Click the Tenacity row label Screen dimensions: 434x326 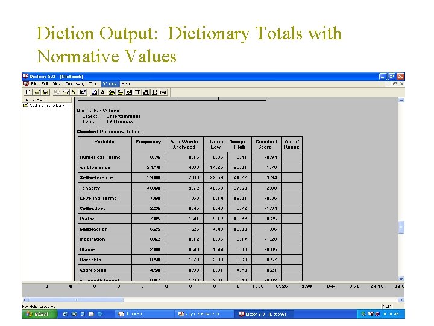pos(90,188)
